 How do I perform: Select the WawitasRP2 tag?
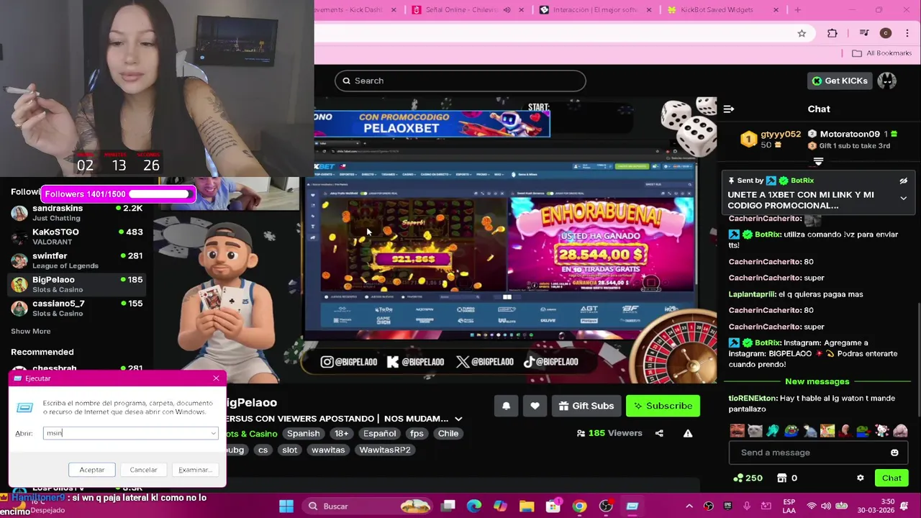point(385,450)
